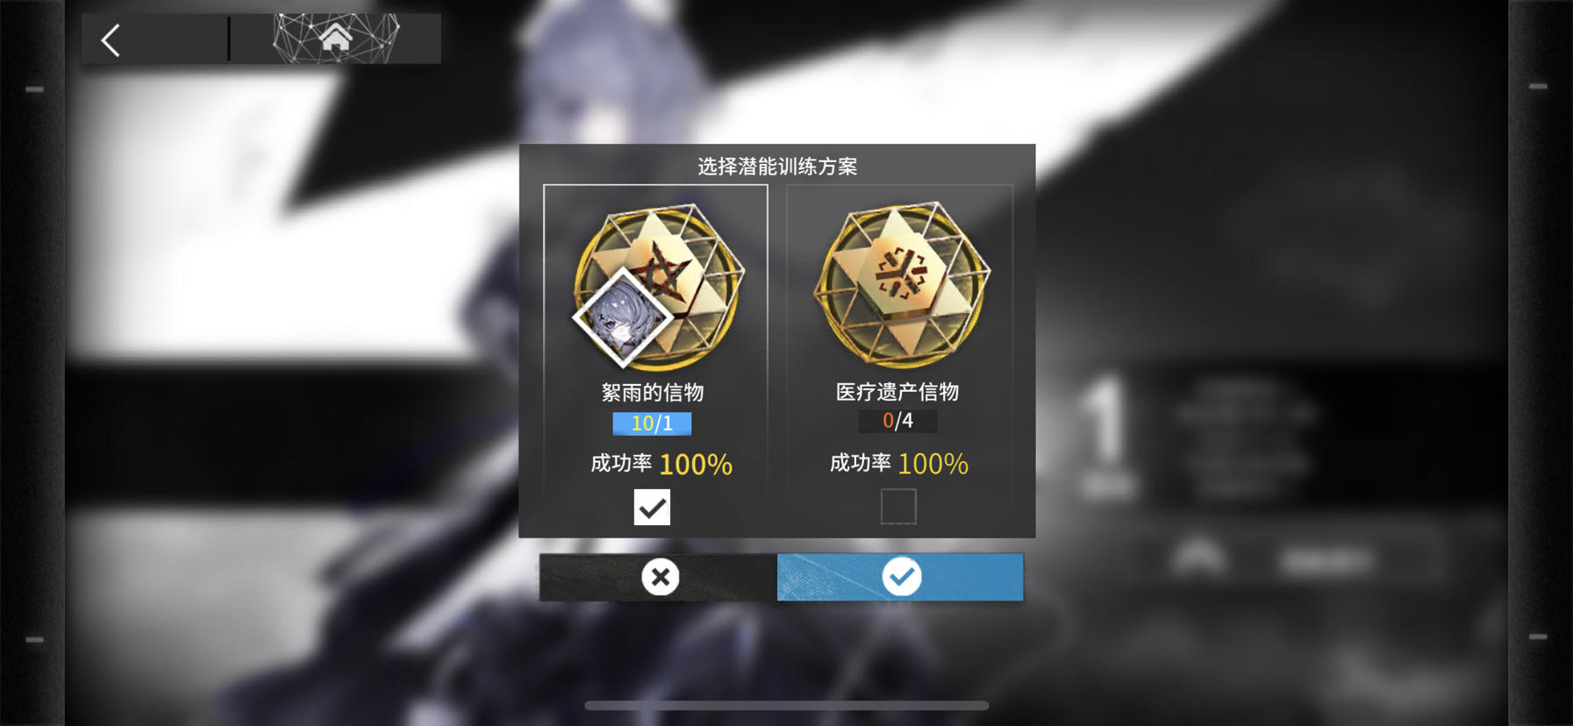Image resolution: width=1573 pixels, height=726 pixels.
Task: Check the 医疗遗产信物 checkbox
Action: [898, 506]
